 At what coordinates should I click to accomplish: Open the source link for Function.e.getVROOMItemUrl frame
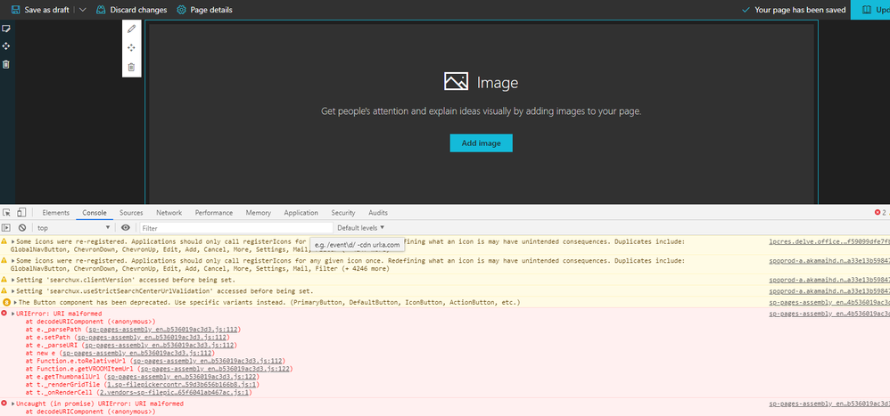[216, 369]
